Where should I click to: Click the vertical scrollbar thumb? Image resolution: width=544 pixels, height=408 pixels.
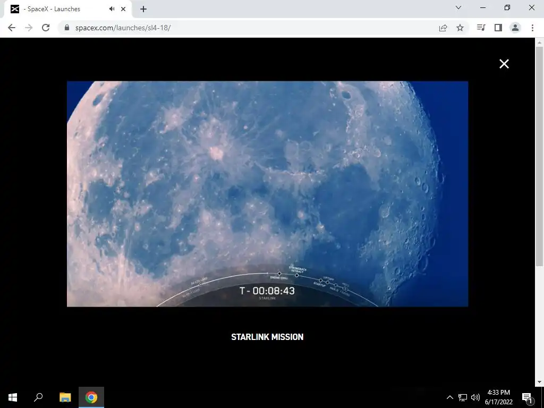(x=539, y=157)
